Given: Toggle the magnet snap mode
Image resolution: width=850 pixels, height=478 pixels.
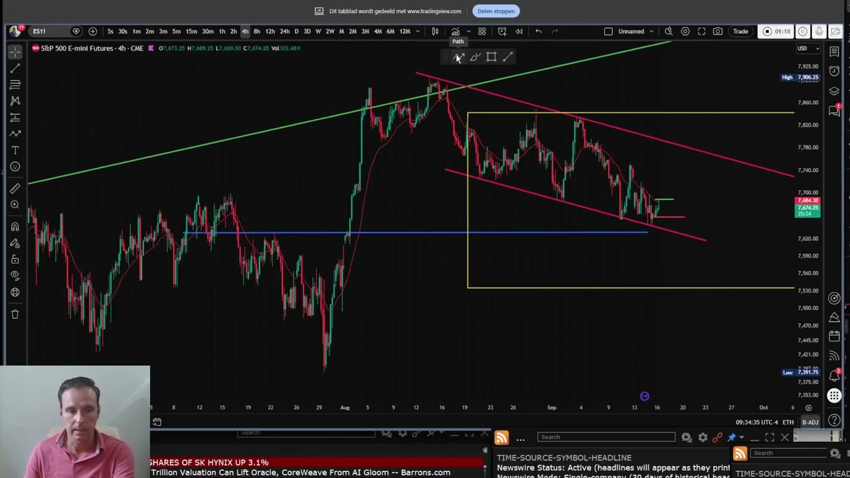Looking at the screenshot, I should (15, 227).
